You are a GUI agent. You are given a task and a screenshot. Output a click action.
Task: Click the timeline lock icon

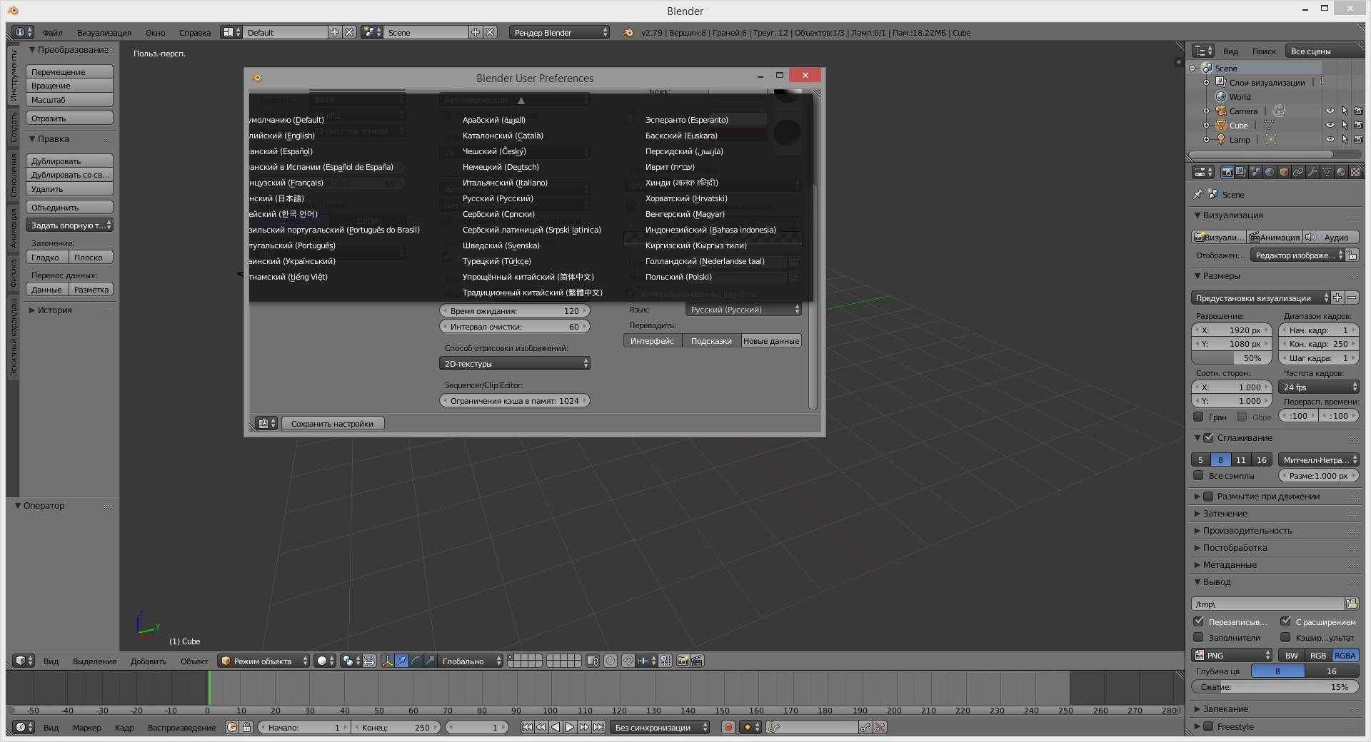pyautogui.click(x=246, y=727)
